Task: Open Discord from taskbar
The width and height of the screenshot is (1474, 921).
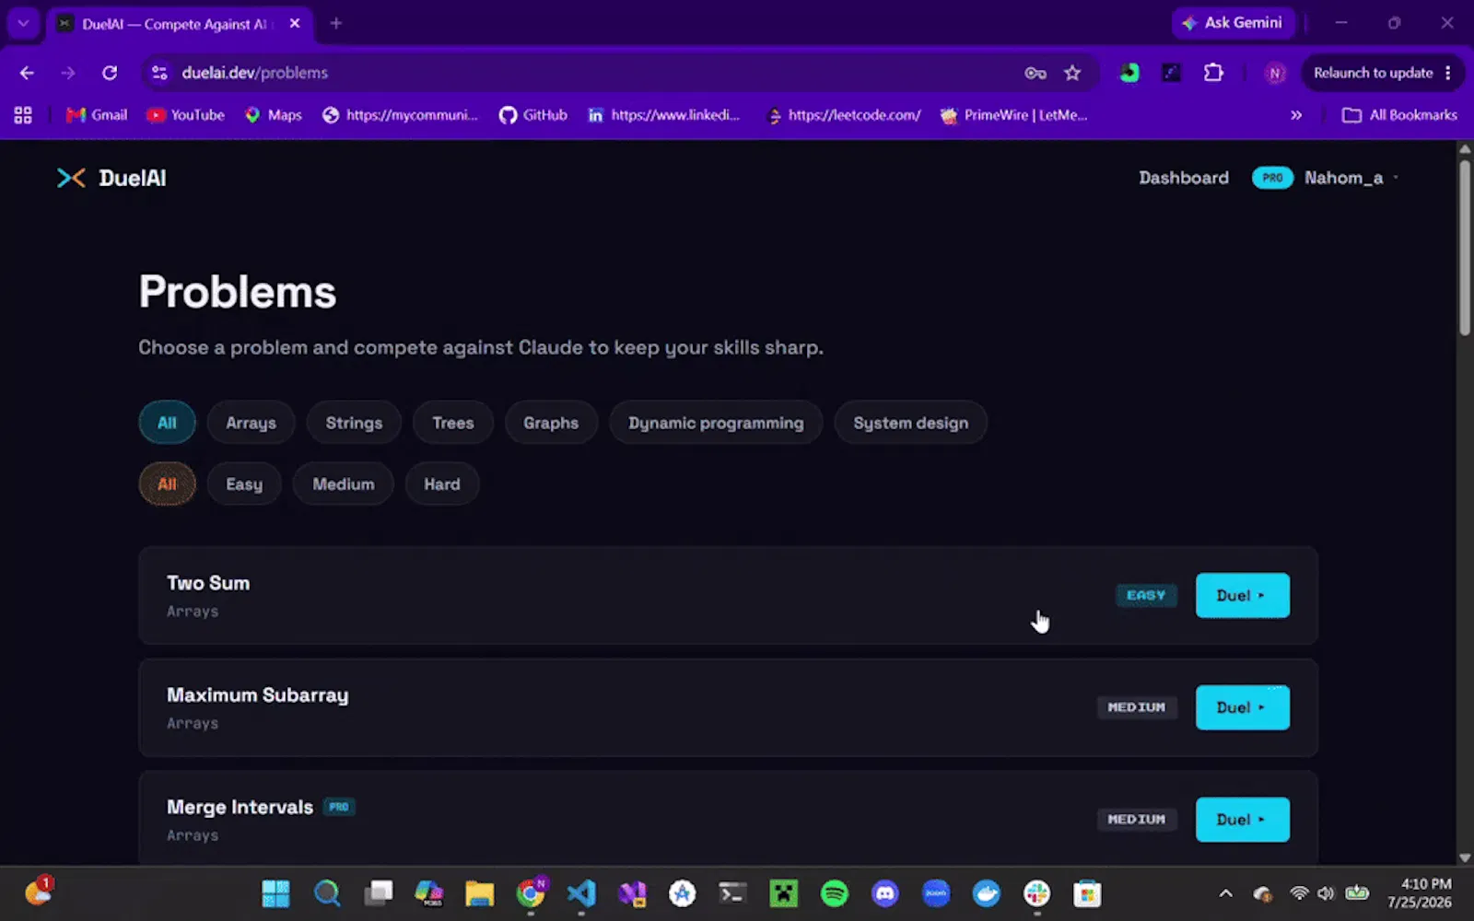Action: tap(885, 893)
